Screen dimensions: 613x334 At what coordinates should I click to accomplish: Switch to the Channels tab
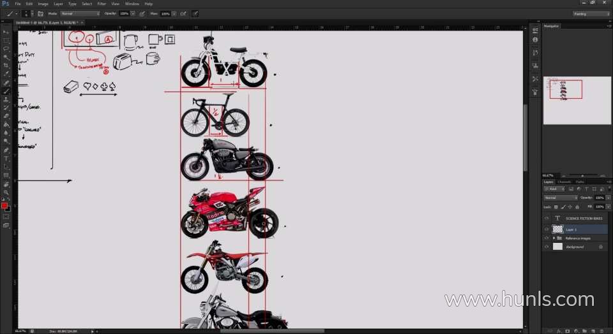(x=564, y=182)
